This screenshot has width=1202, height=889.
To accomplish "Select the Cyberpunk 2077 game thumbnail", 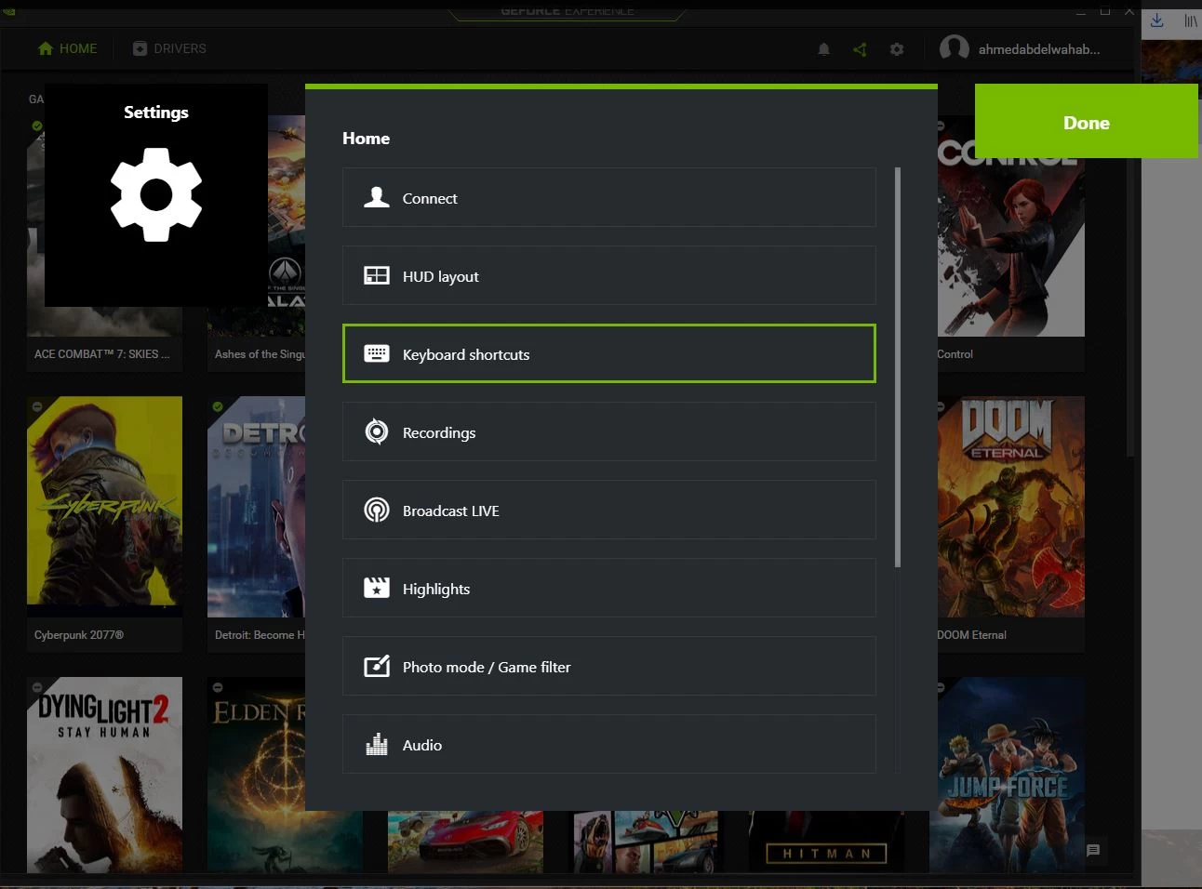I will click(104, 506).
